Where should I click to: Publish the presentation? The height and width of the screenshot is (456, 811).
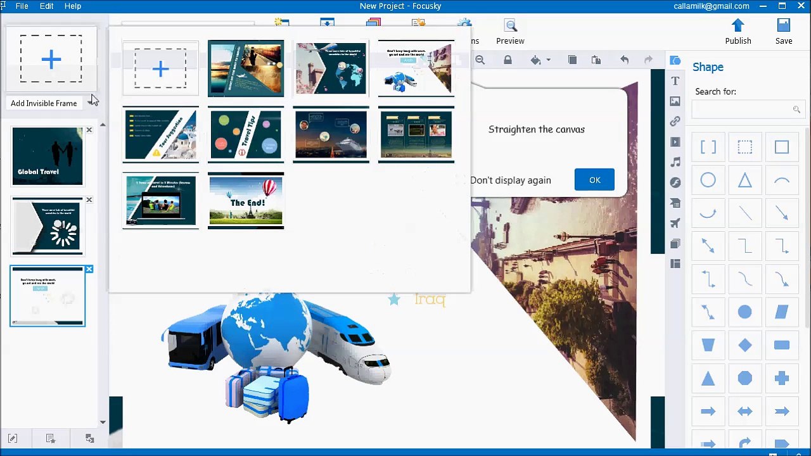(x=738, y=32)
